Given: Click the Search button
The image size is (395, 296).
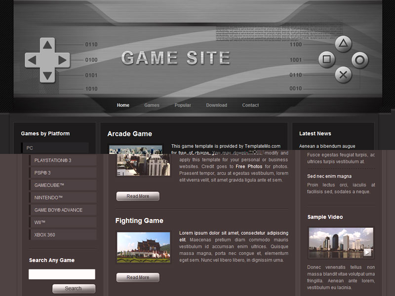Looking at the screenshot, I should click(x=74, y=289).
